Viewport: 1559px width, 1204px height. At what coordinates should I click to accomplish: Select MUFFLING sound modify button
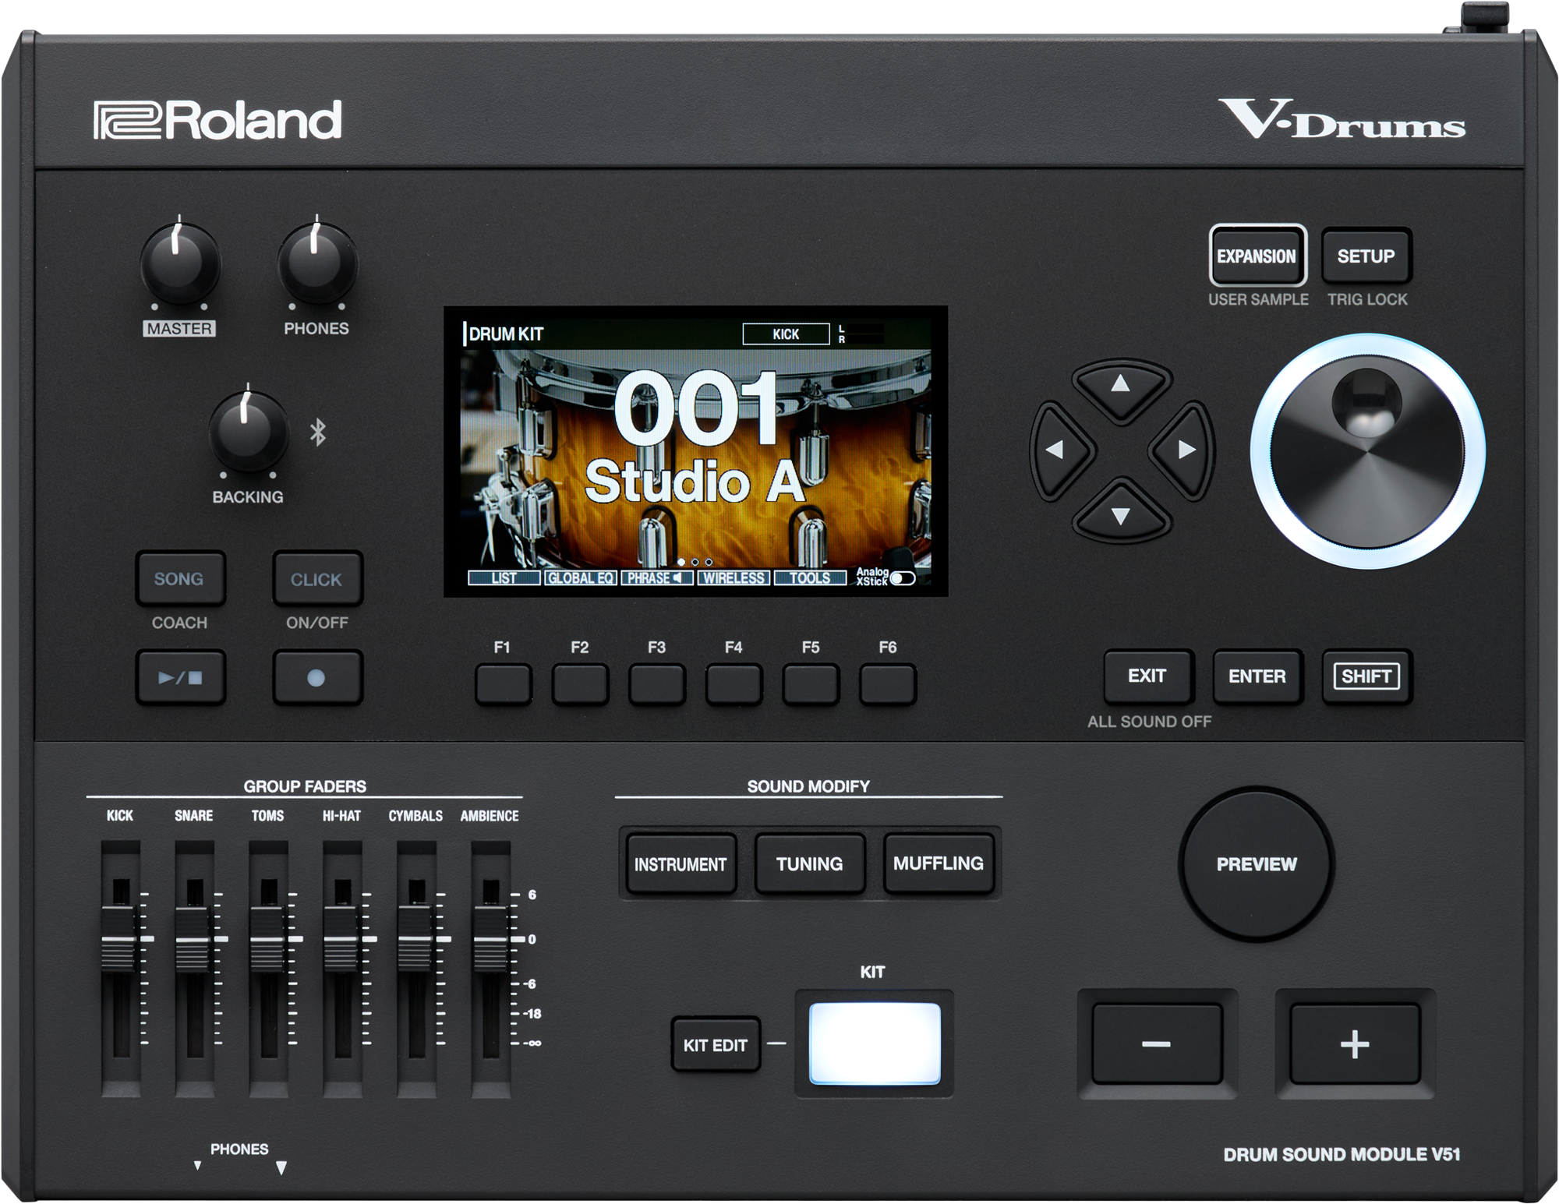(939, 864)
